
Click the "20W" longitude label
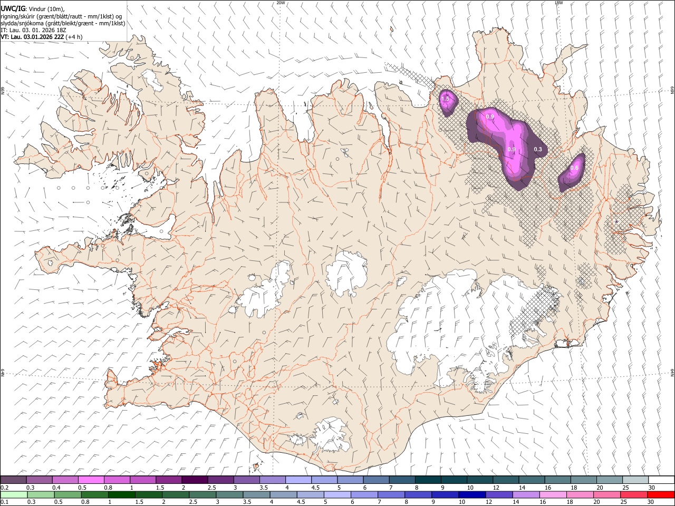pos(281,3)
